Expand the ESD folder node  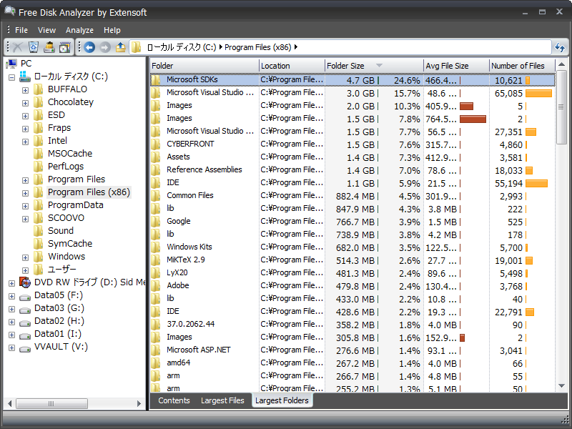point(25,116)
